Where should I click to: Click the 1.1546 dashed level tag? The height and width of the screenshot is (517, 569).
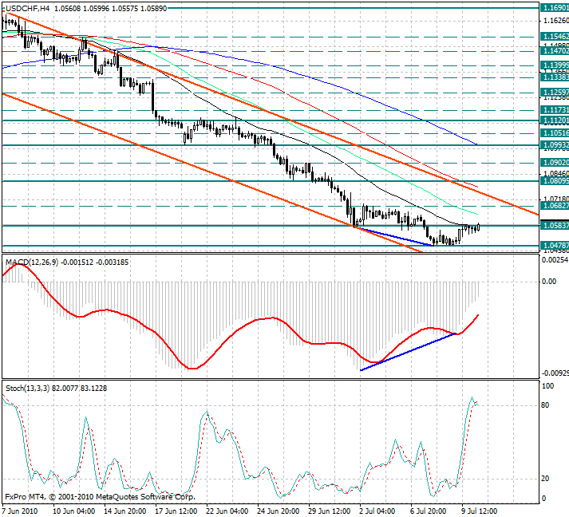point(555,37)
